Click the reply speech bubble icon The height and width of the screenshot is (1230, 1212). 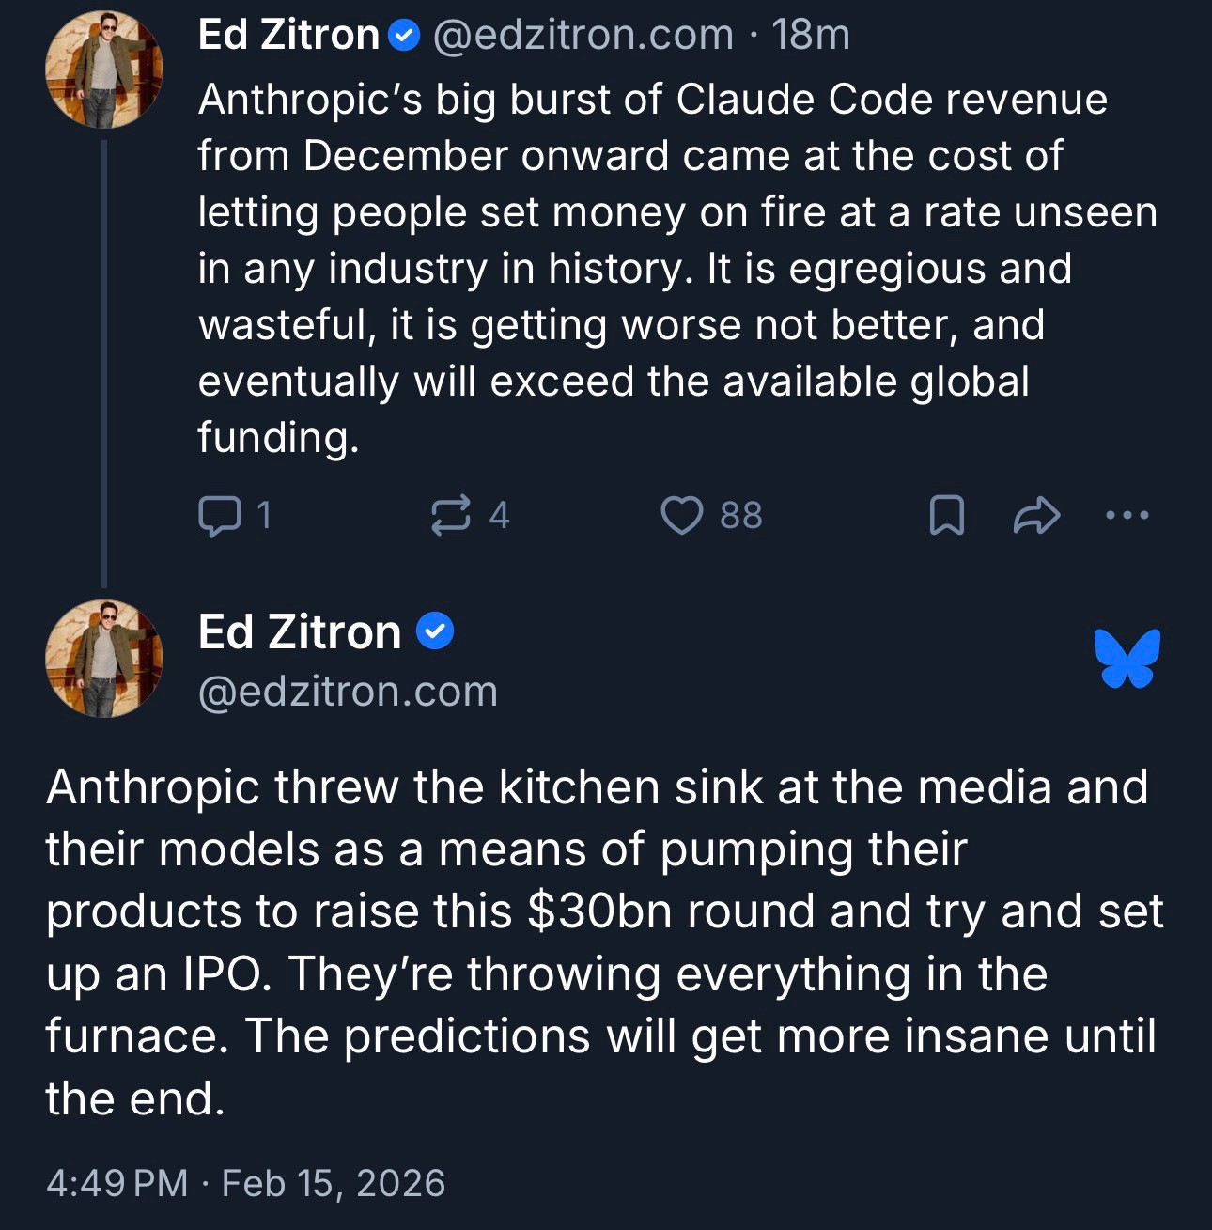coord(219,516)
